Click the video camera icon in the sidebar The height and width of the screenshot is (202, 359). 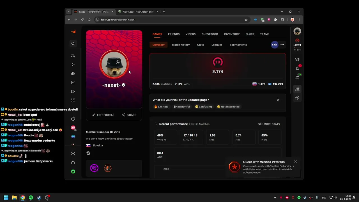click(73, 91)
